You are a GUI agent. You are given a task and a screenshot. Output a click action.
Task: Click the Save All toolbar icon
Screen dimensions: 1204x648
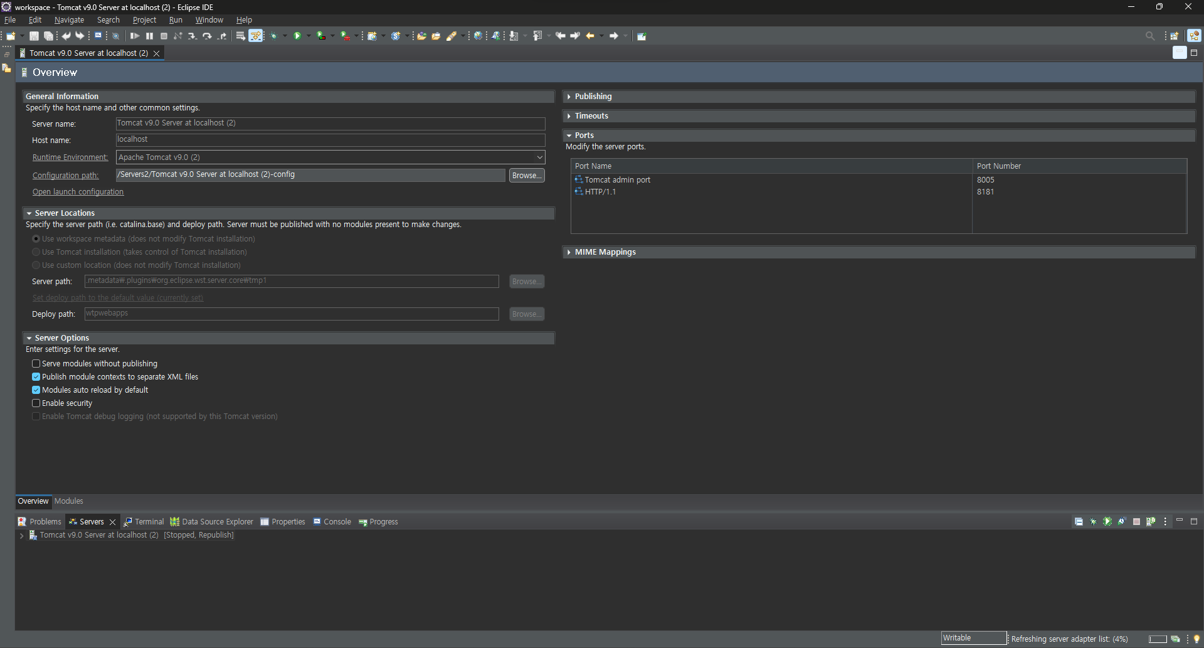pos(48,36)
